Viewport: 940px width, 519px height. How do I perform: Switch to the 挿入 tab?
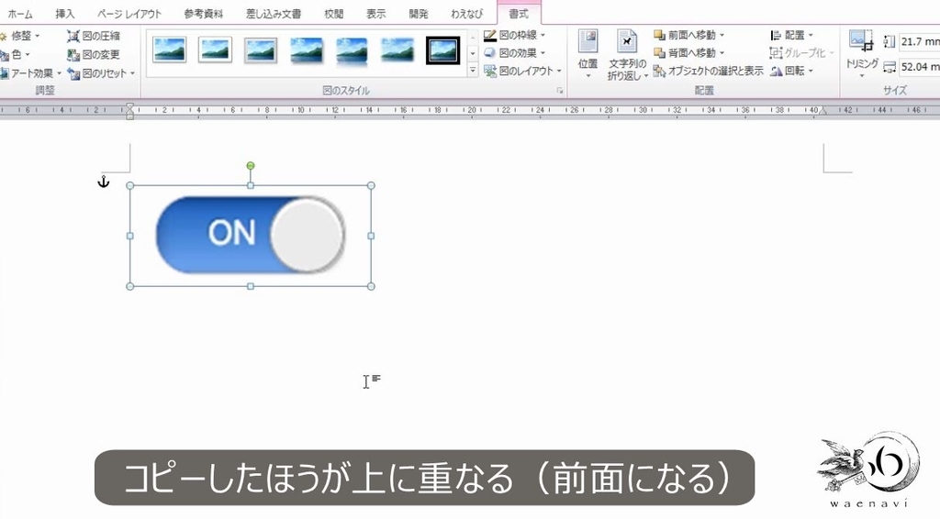65,14
